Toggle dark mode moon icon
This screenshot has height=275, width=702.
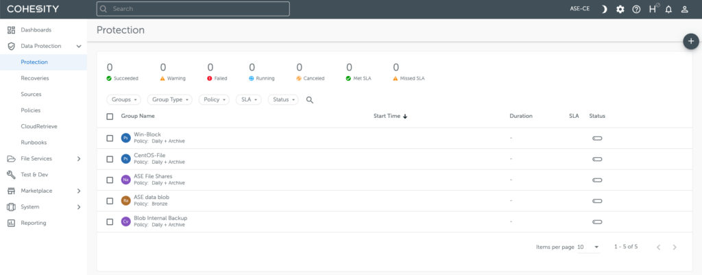[604, 9]
